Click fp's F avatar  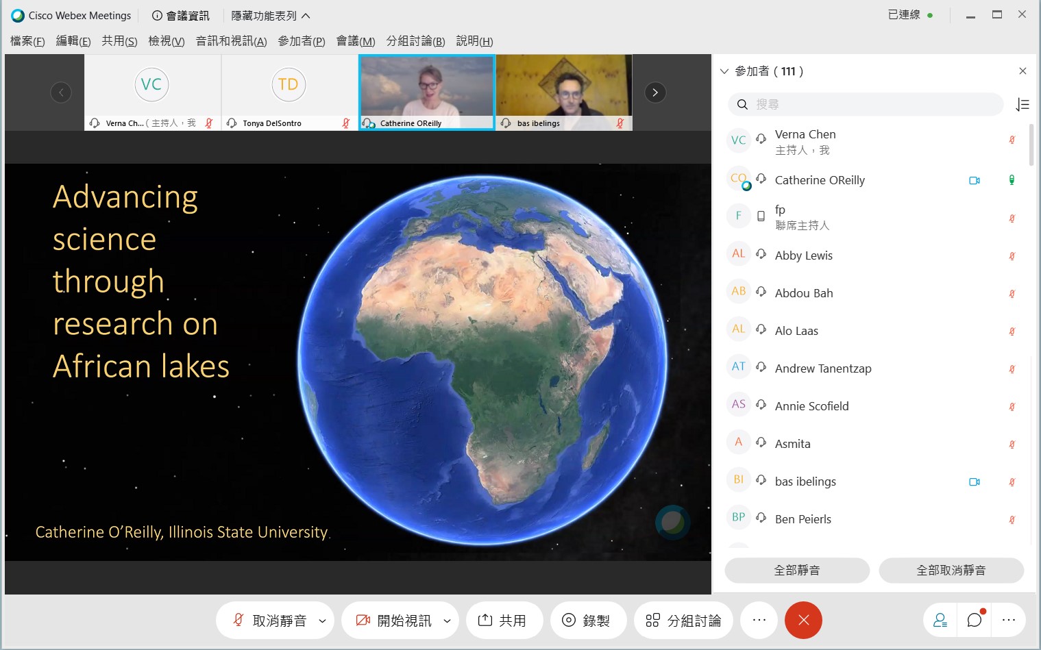coord(738,216)
